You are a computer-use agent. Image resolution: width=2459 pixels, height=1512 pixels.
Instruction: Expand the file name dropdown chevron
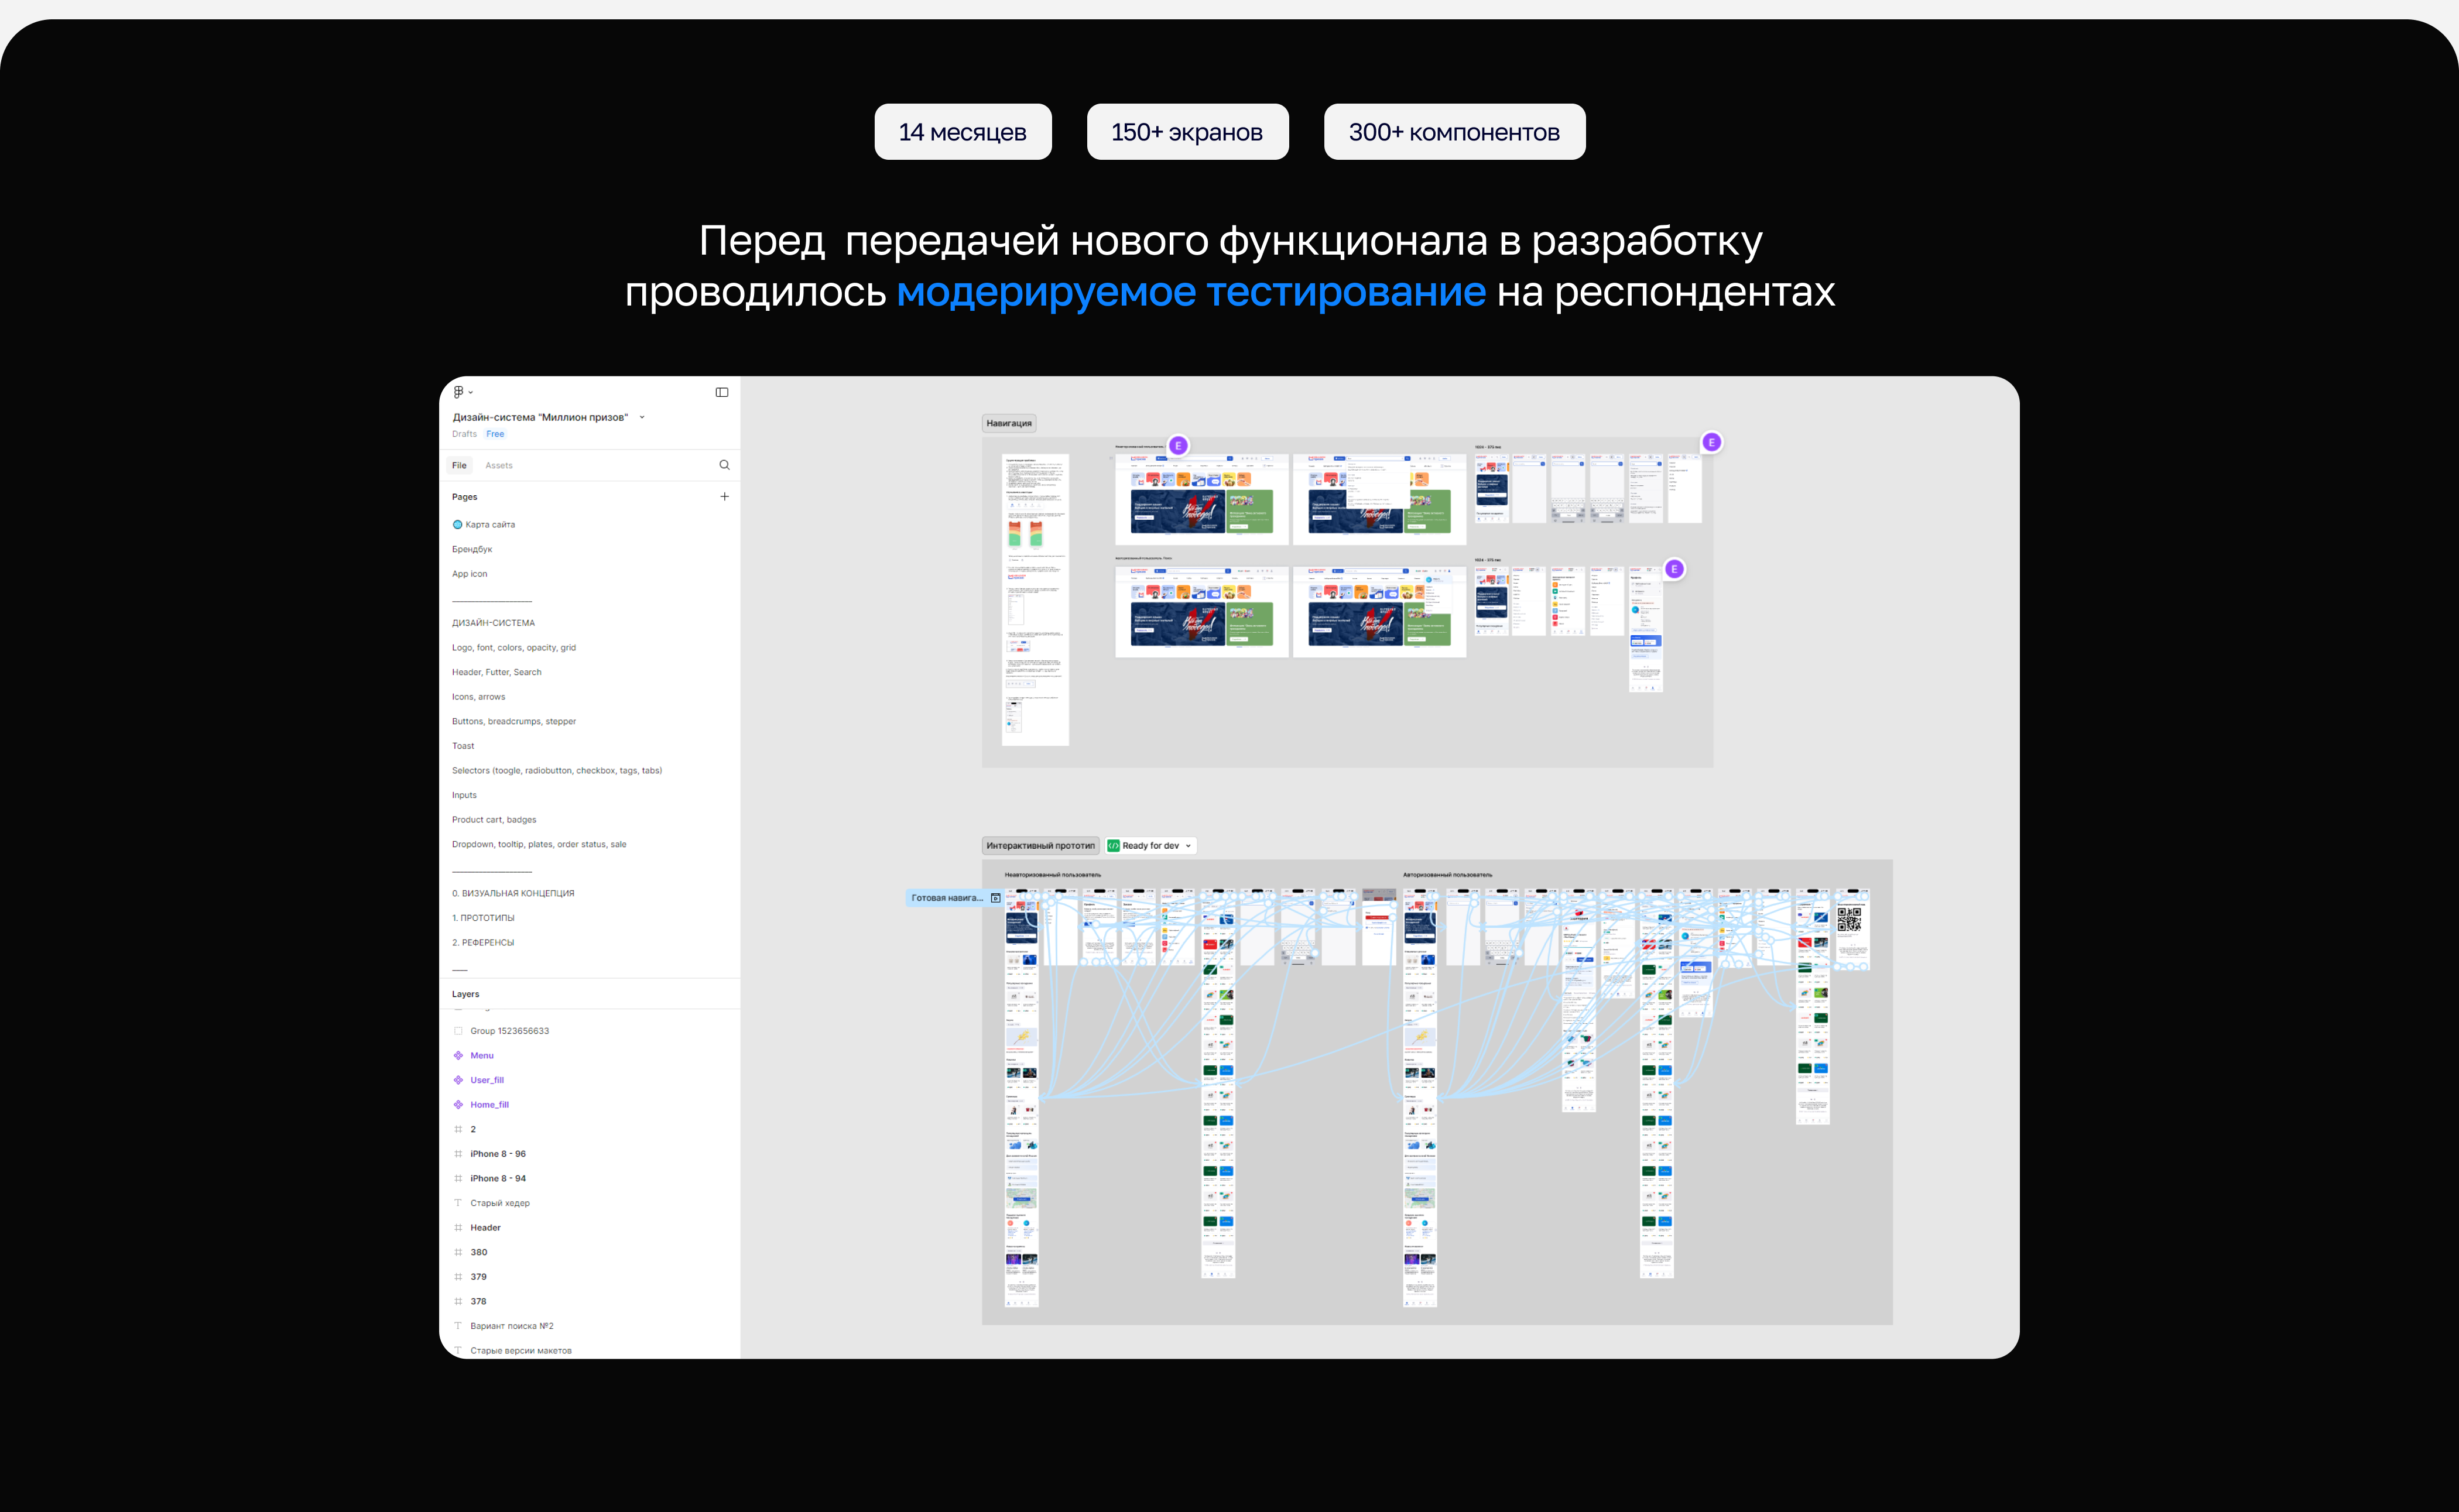click(642, 417)
